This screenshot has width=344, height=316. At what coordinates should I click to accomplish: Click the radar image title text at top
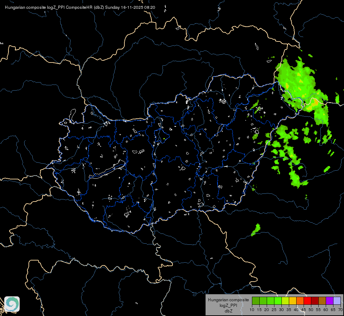point(80,7)
